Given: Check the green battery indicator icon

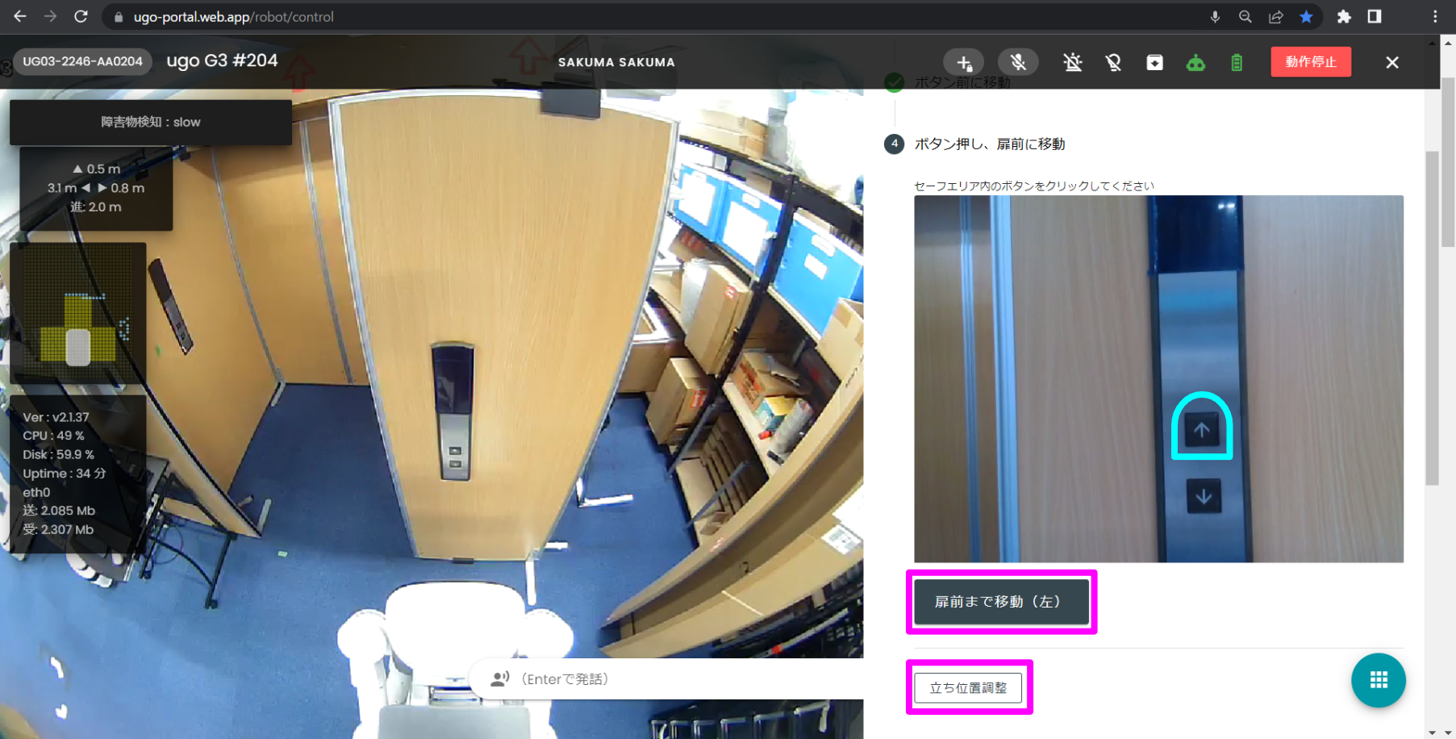Looking at the screenshot, I should (1237, 62).
